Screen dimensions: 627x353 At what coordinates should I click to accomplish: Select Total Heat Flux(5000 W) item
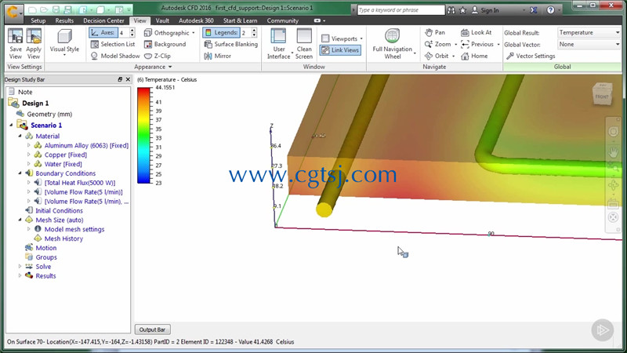tap(80, 183)
